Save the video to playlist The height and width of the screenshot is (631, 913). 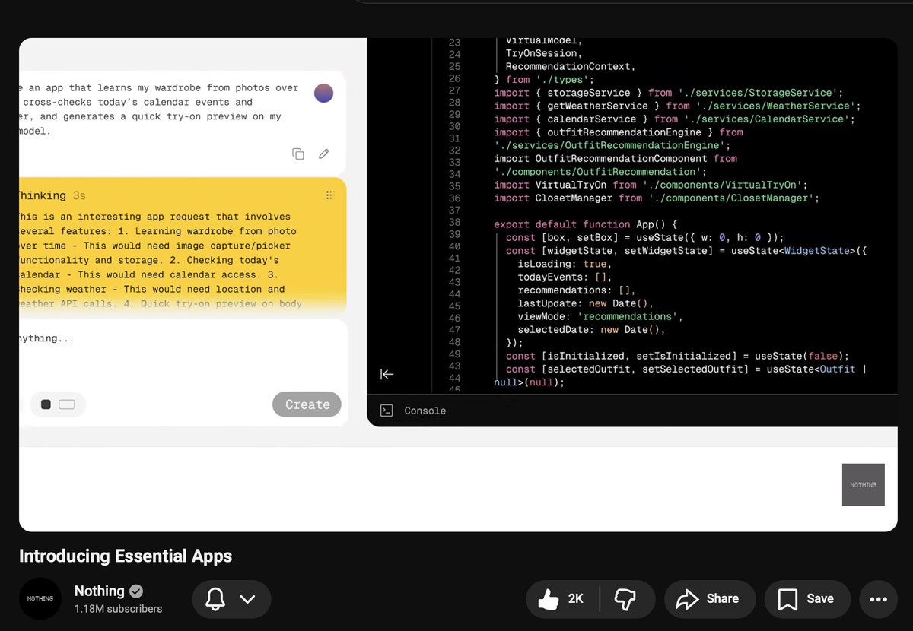coord(807,599)
